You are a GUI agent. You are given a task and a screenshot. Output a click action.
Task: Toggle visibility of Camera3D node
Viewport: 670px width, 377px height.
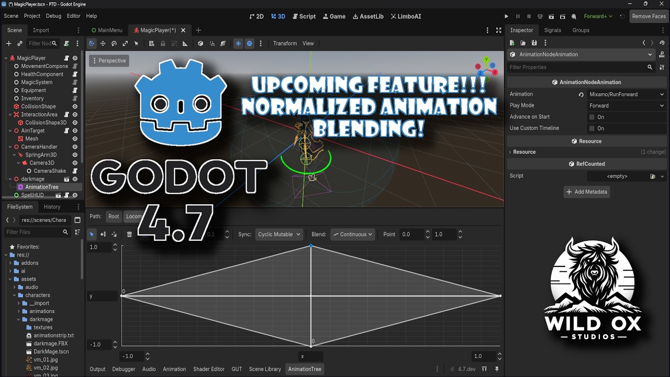pyautogui.click(x=75, y=163)
